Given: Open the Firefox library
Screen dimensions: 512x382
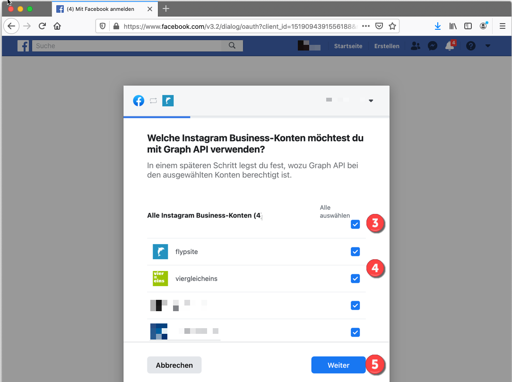Looking at the screenshot, I should pyautogui.click(x=453, y=26).
